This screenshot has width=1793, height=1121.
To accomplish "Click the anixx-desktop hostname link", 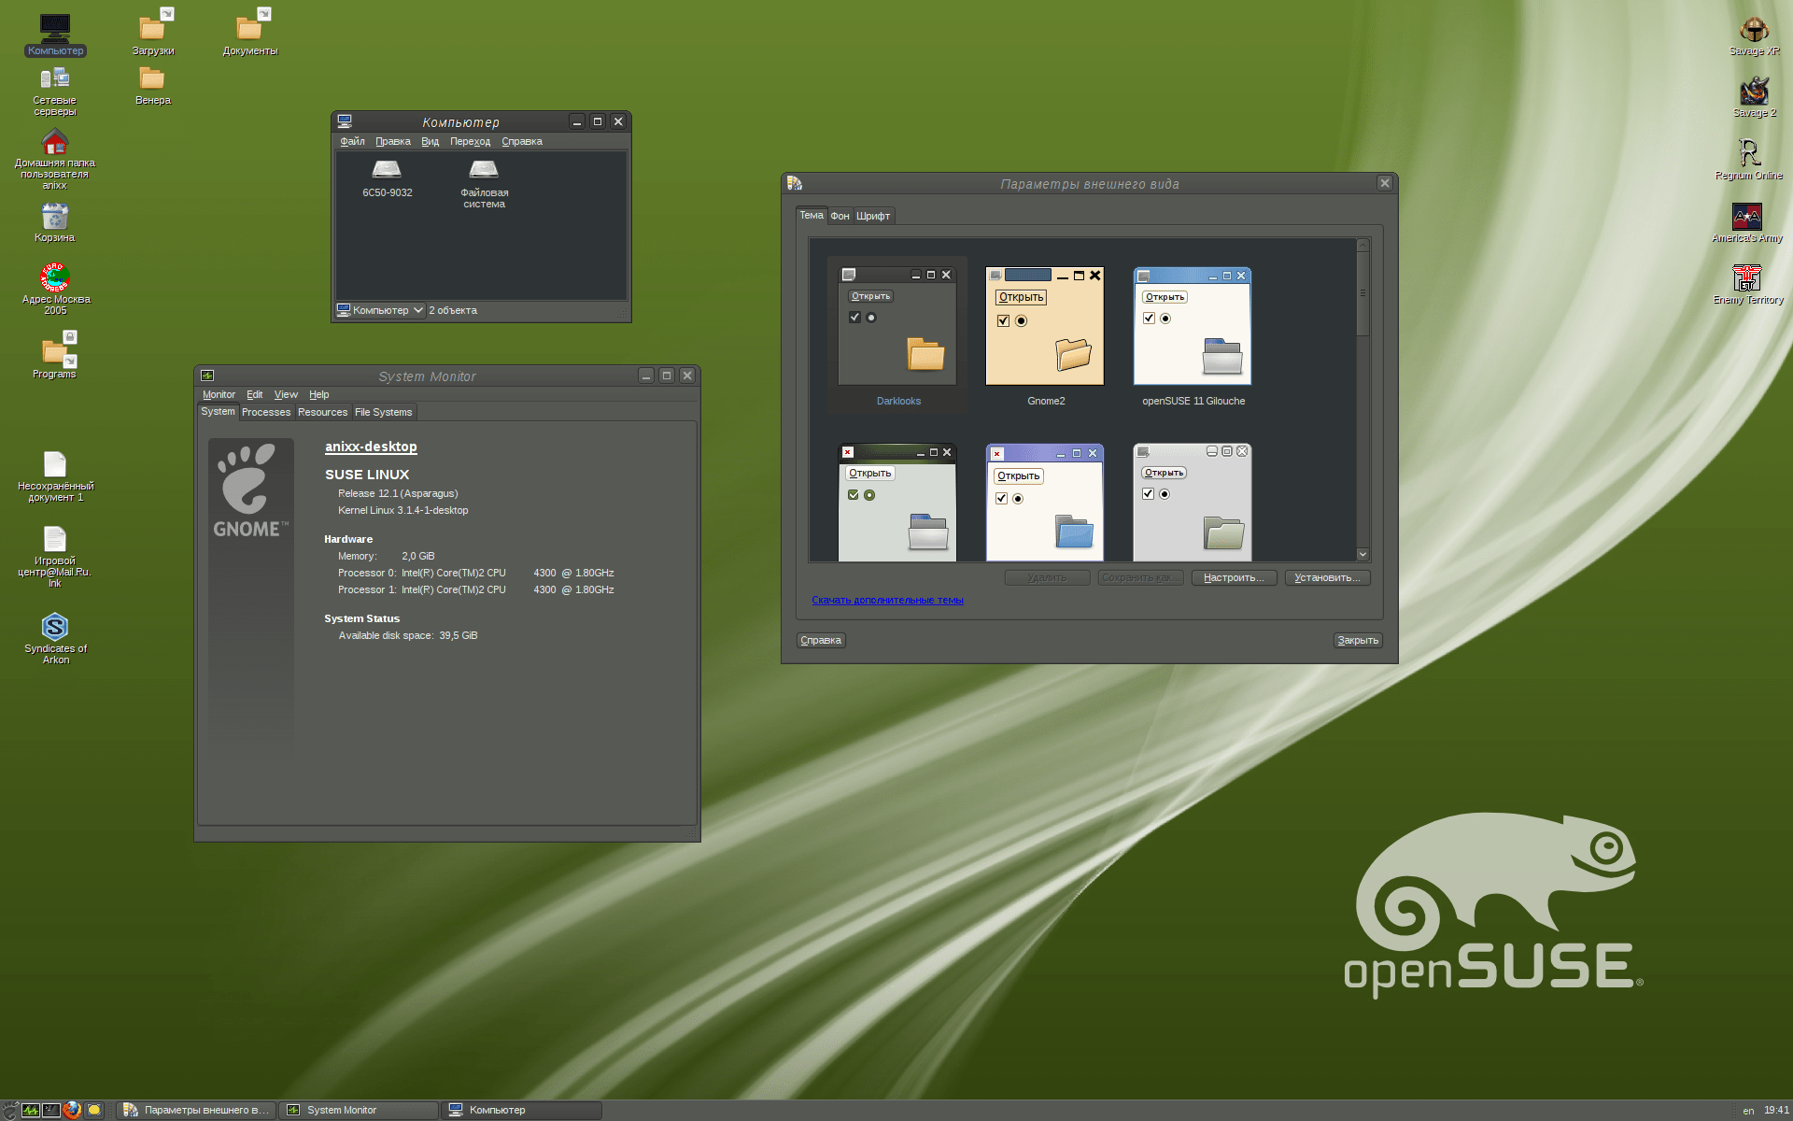I will pyautogui.click(x=370, y=447).
